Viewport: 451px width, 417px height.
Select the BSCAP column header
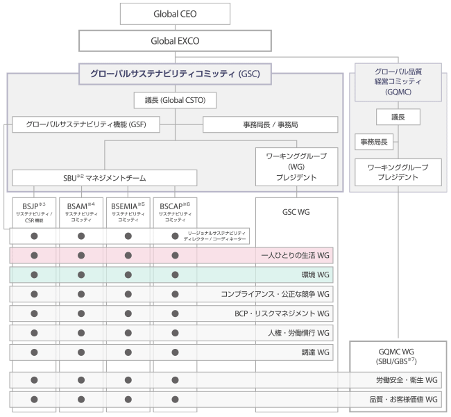point(175,211)
